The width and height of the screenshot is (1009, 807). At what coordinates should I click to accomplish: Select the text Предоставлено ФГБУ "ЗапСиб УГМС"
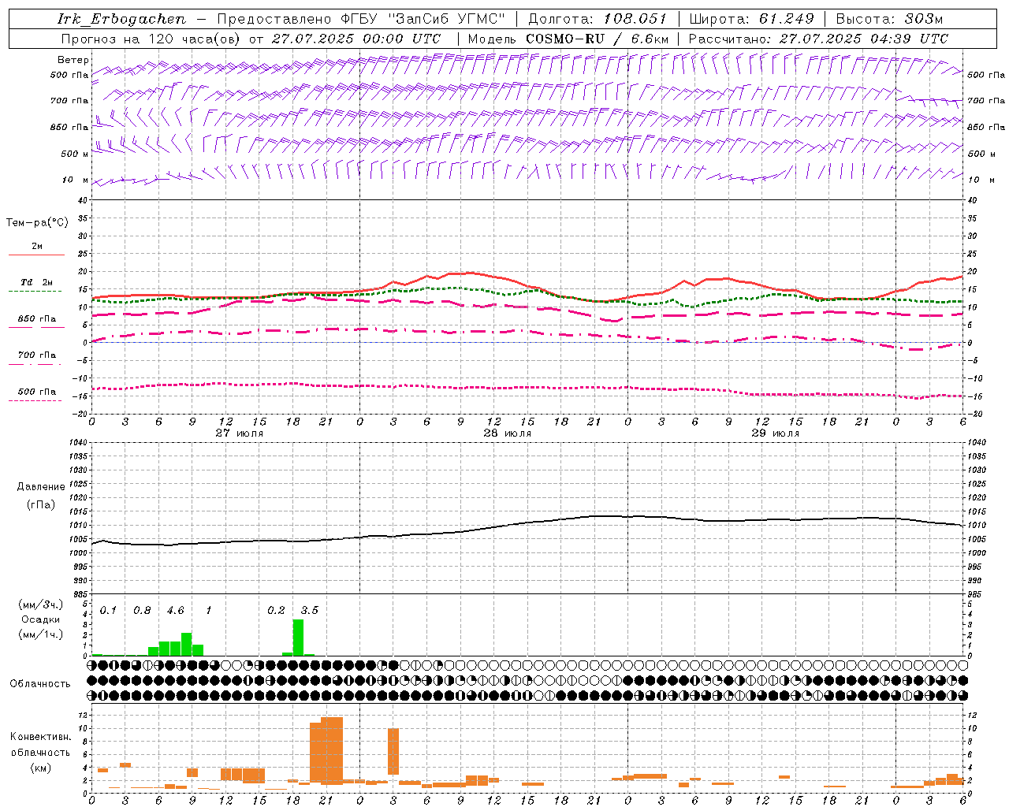tap(361, 19)
